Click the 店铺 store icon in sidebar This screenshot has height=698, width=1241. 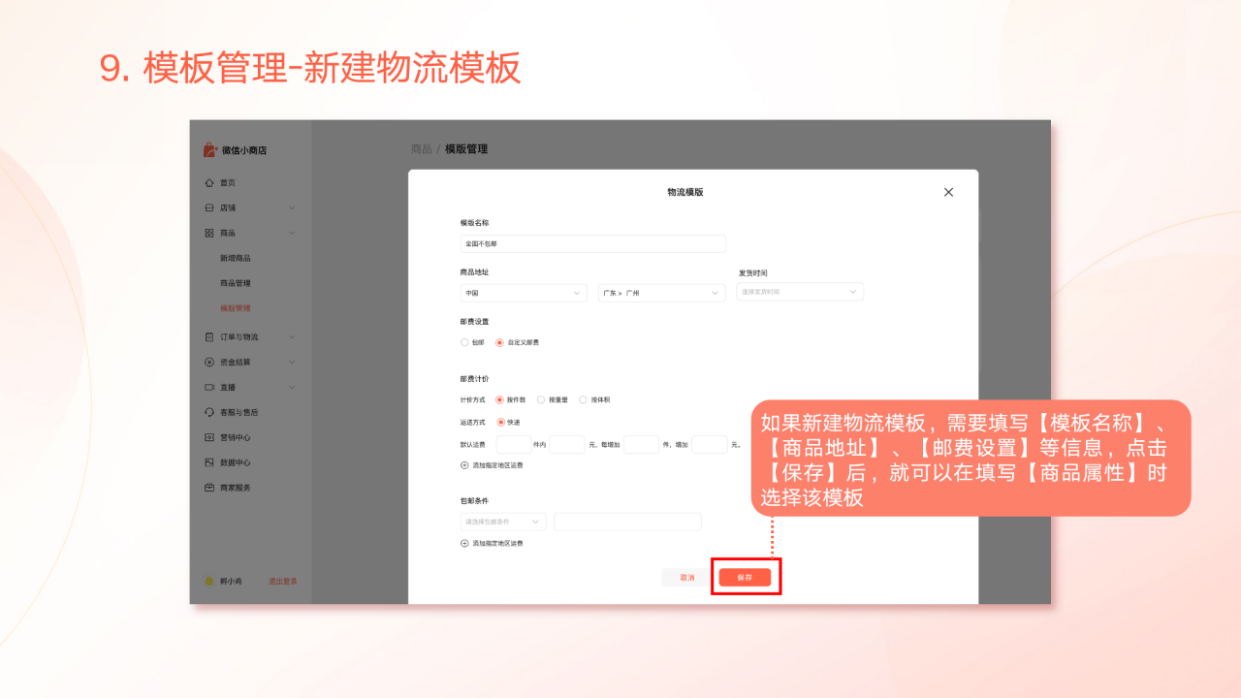tap(209, 208)
